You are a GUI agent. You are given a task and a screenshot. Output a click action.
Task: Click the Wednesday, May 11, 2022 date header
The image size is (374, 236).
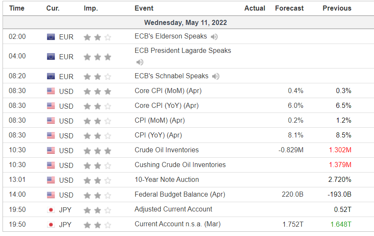[x=186, y=23]
